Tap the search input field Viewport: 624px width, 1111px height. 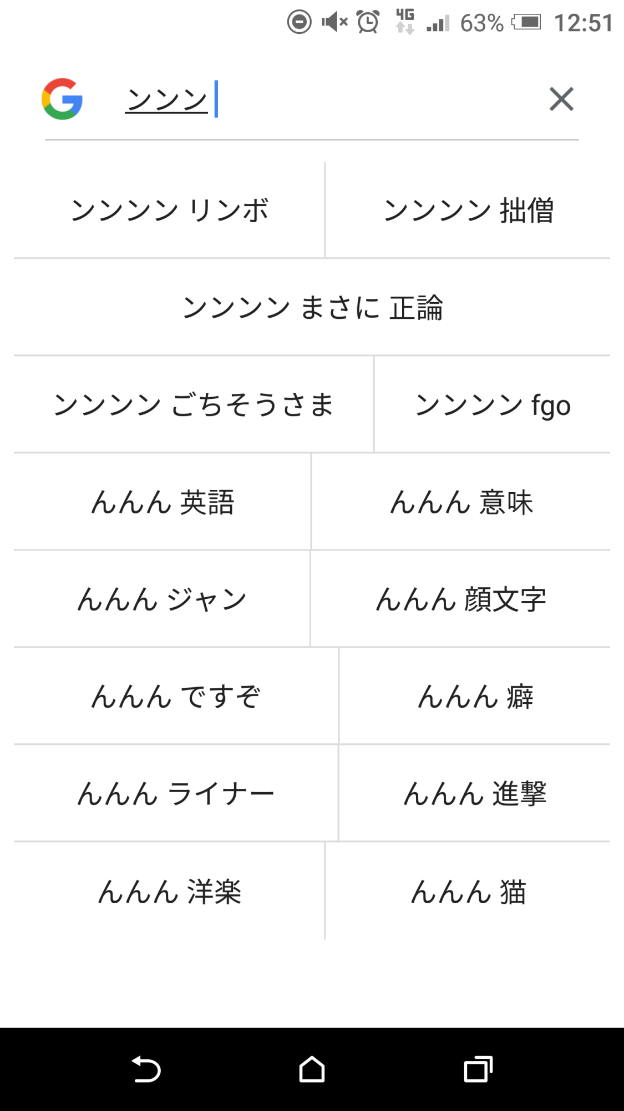[333, 100]
